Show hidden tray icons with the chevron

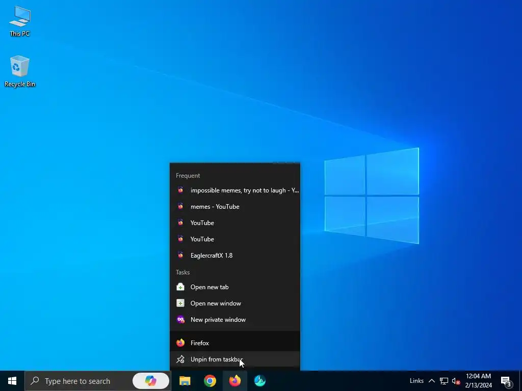click(431, 381)
